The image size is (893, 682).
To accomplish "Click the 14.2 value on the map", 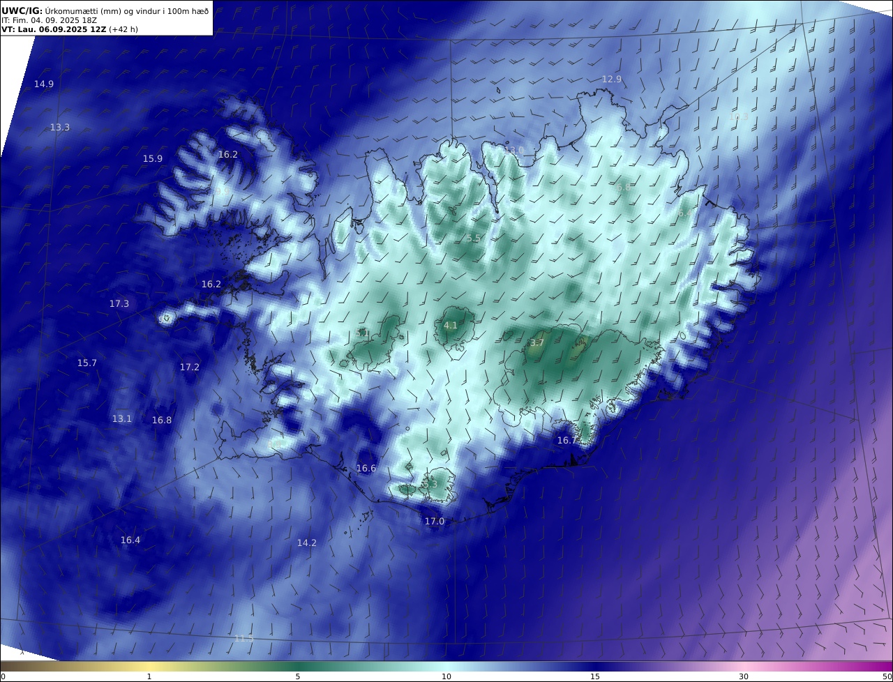I will click(x=307, y=543).
